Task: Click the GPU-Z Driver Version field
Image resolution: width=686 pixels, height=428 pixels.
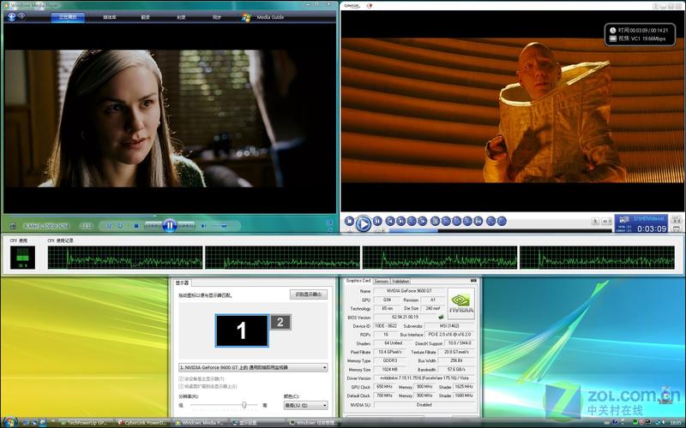Action: coord(424,378)
